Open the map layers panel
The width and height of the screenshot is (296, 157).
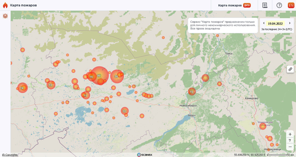(5, 16)
